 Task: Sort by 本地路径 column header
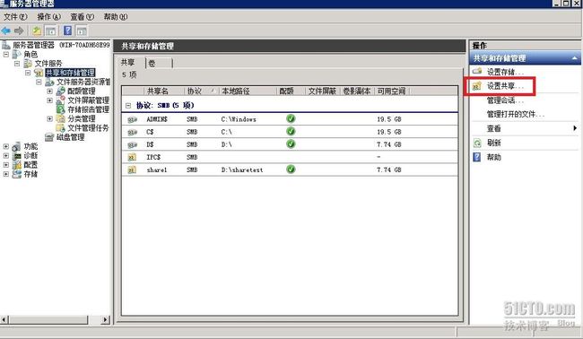(x=248, y=91)
